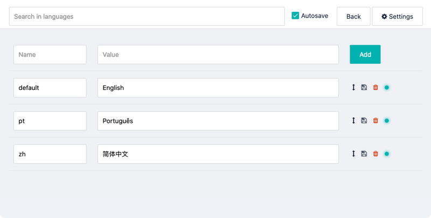The width and height of the screenshot is (431, 218).
Task: Edit the '简体中文' value field
Action: 218,154
